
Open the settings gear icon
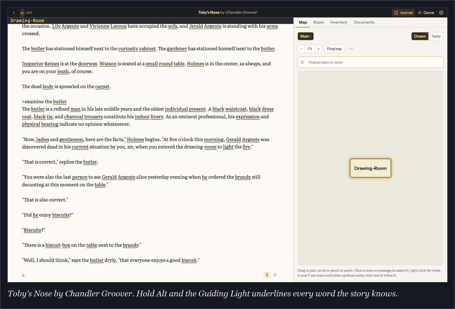[441, 13]
